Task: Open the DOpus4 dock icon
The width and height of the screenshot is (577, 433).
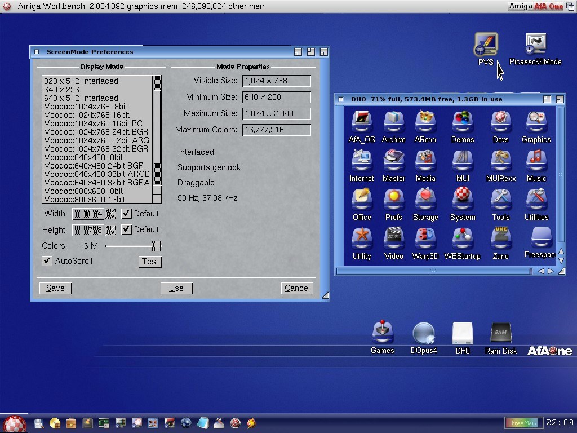Action: (x=424, y=334)
